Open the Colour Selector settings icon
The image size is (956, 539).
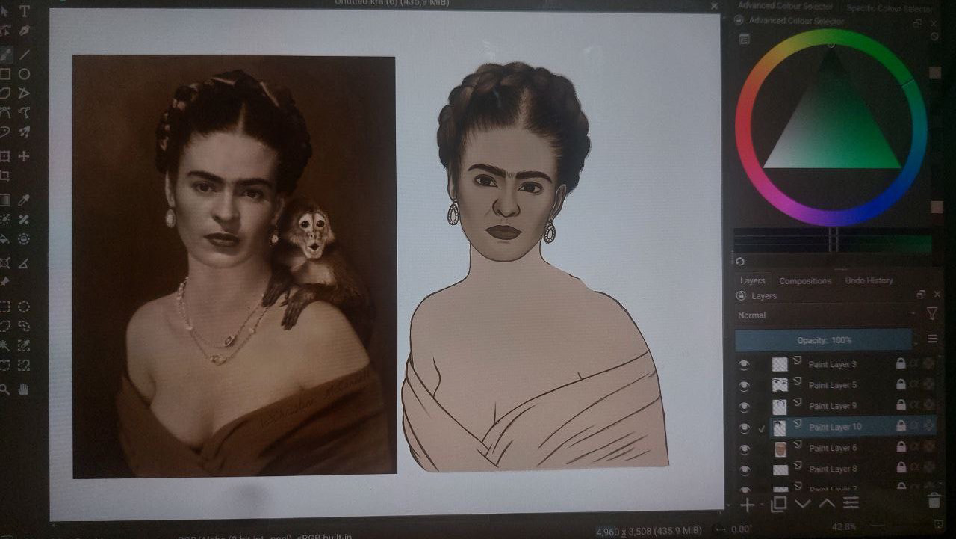[x=745, y=40]
